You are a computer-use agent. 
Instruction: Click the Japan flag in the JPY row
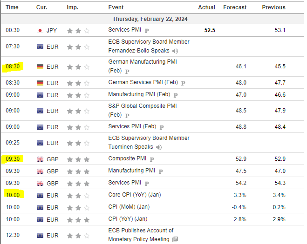click(x=40, y=30)
